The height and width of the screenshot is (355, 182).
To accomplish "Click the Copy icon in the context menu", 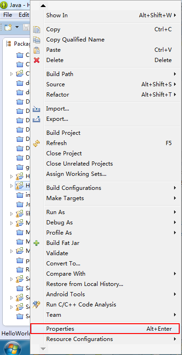I will coord(36,29).
